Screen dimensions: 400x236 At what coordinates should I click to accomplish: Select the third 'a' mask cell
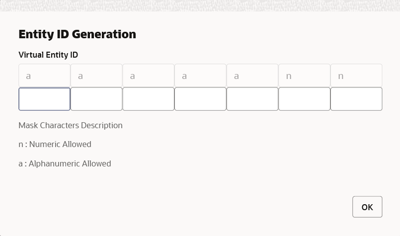click(149, 76)
